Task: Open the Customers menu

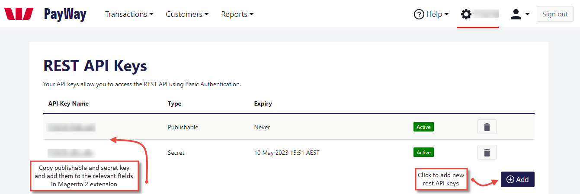Action: tap(187, 14)
